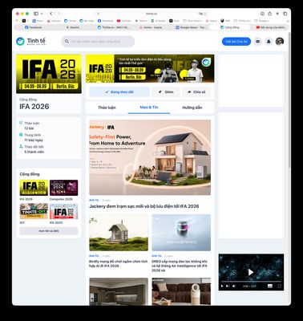Click author Anh Tú above the Jackery title
Viewport: 303px width, 321px height.
tap(94, 200)
